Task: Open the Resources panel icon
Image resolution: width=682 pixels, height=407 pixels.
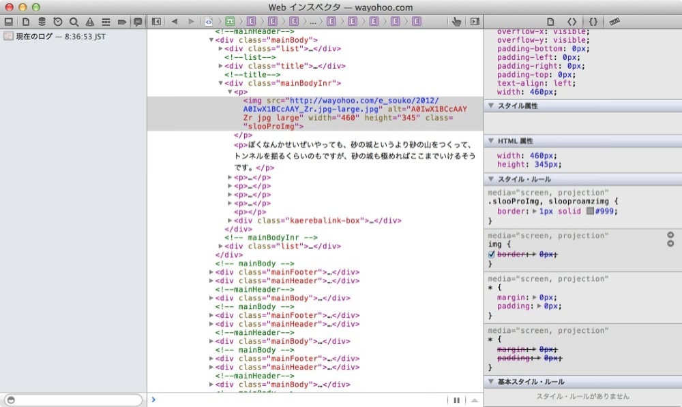Action: (26, 21)
